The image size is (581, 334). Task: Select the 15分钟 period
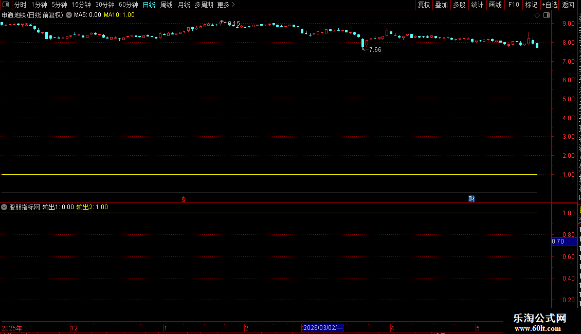point(81,5)
